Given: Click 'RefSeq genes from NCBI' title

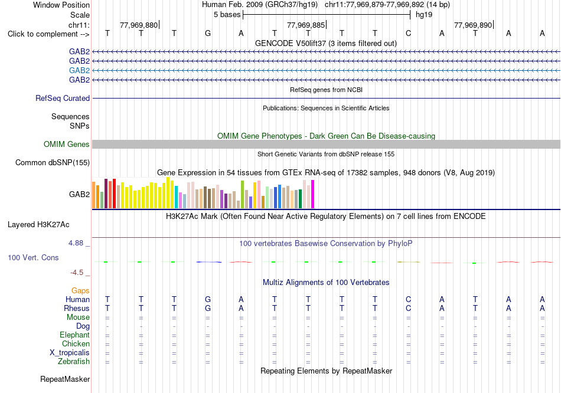Looking at the screenshot, I should tap(327, 90).
